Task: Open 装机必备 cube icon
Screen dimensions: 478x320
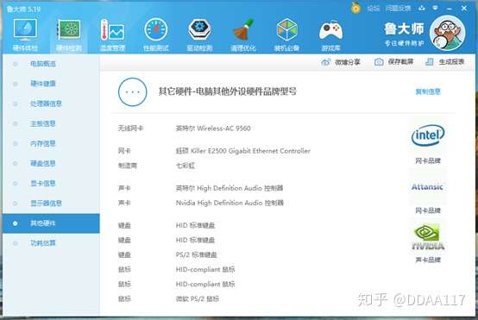Action: [x=286, y=29]
